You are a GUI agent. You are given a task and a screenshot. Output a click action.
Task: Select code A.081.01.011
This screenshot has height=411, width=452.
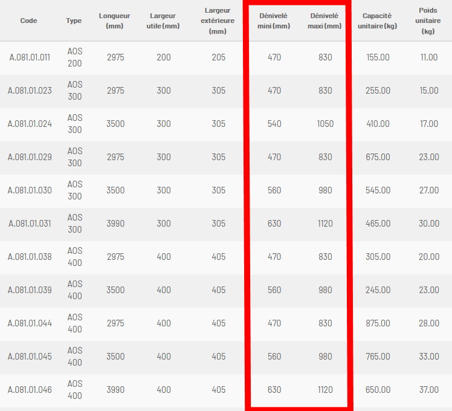pyautogui.click(x=30, y=57)
